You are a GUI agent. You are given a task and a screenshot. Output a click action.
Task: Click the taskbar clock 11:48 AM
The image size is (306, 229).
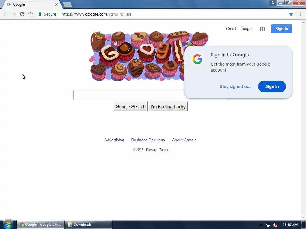pyautogui.click(x=290, y=225)
